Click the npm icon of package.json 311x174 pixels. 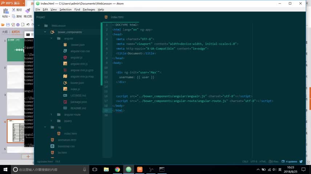[65, 102]
